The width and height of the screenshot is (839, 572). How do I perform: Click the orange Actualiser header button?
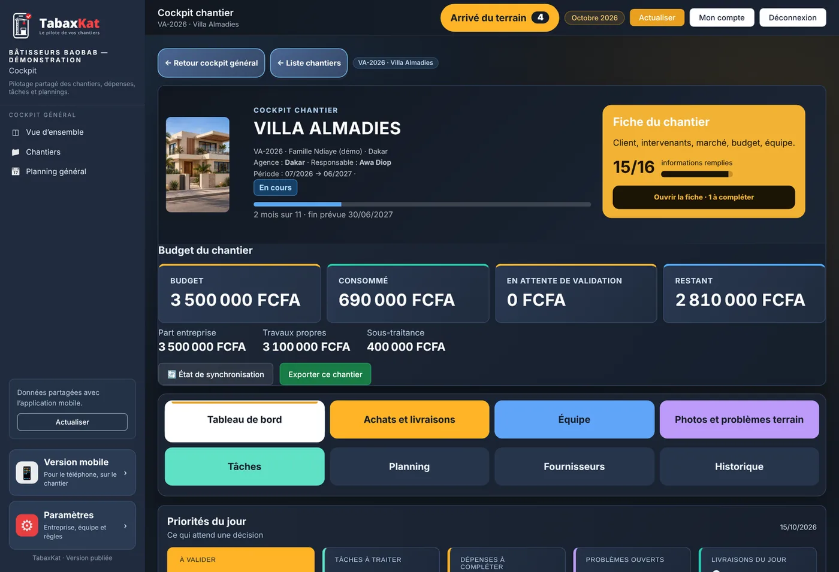pyautogui.click(x=657, y=18)
